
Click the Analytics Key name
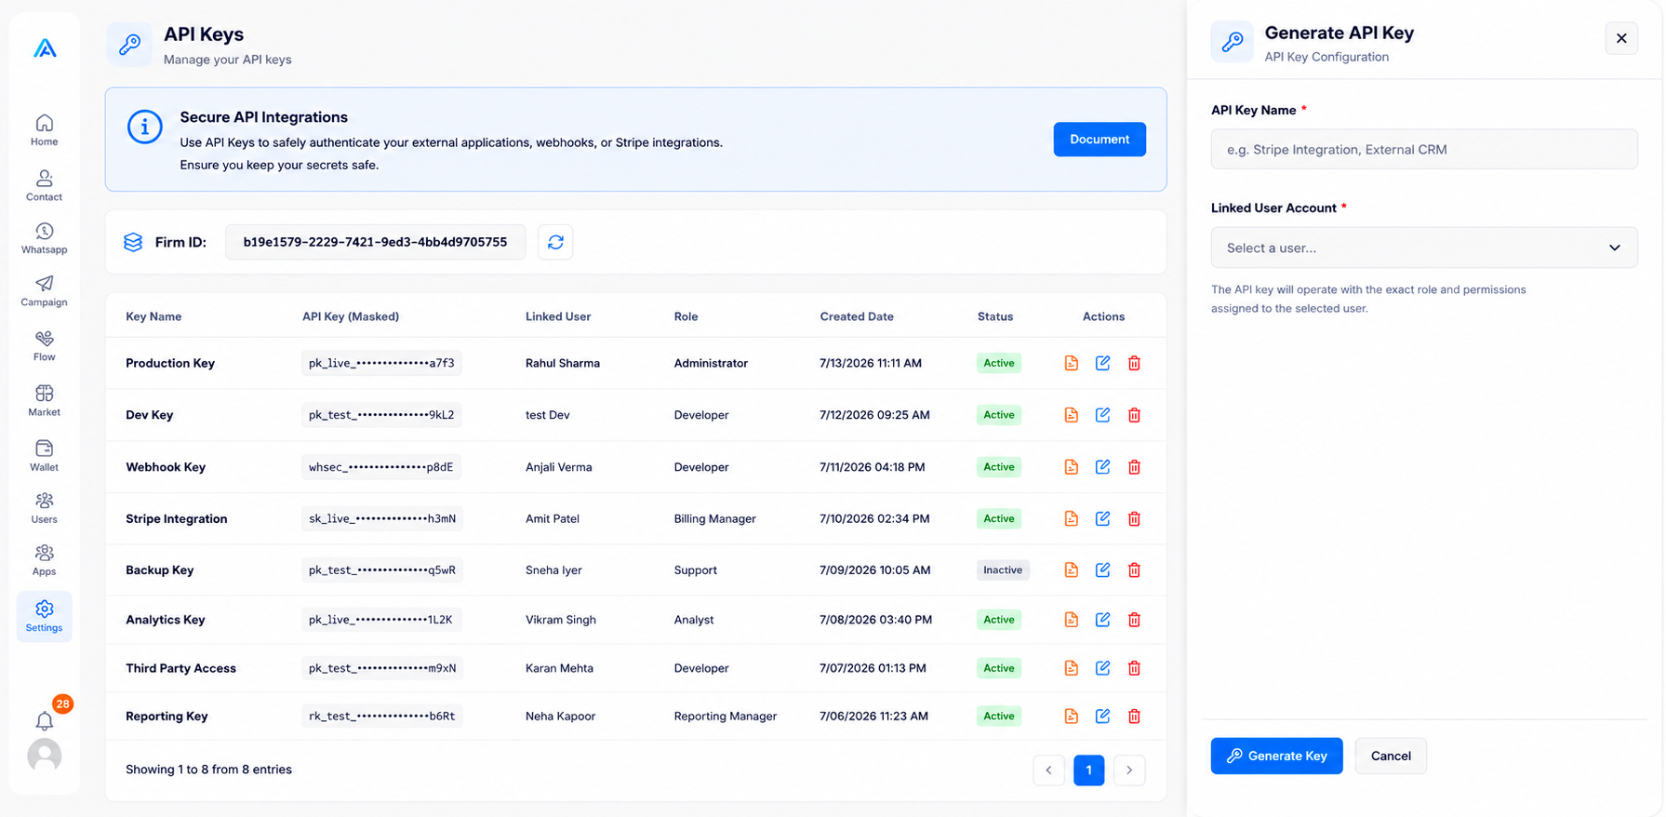tap(165, 620)
